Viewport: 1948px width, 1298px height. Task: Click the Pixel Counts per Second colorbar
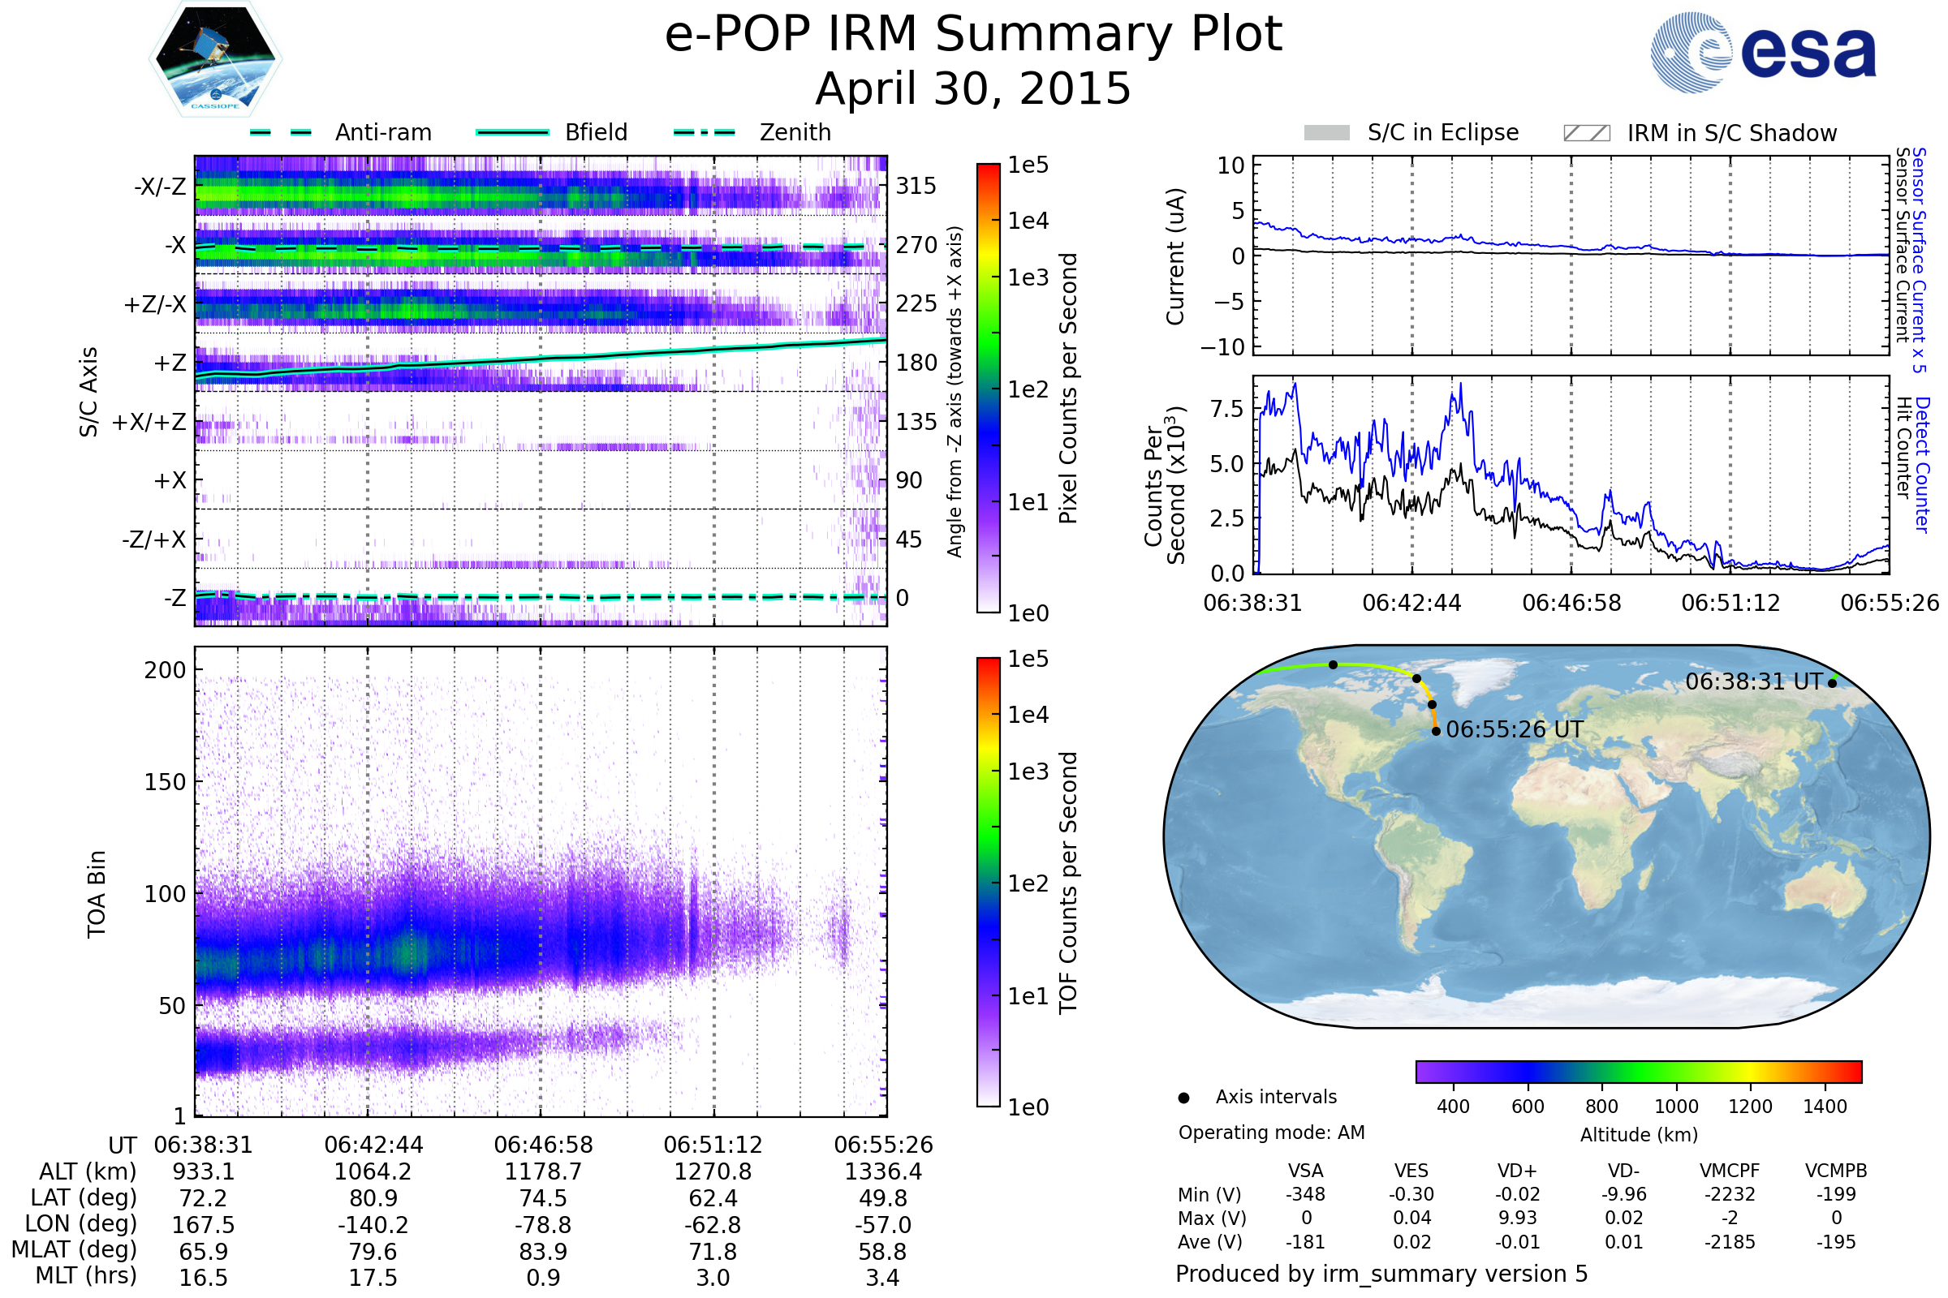click(x=988, y=388)
